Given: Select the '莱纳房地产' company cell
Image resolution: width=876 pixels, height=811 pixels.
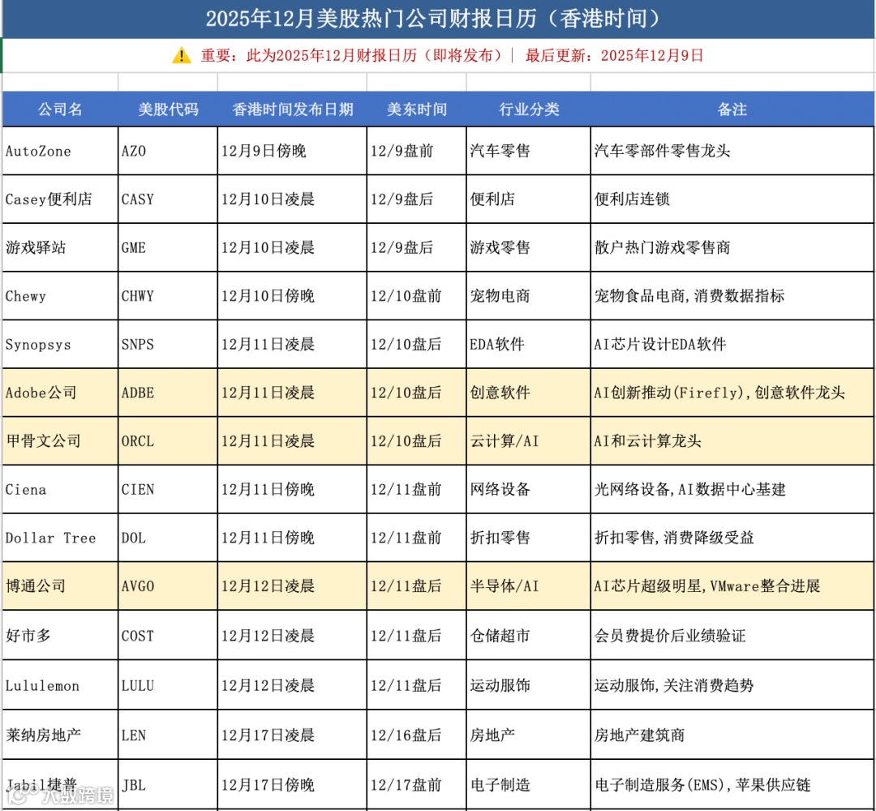Looking at the screenshot, I should (x=60, y=735).
